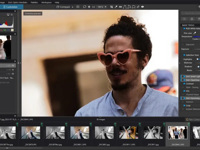Image resolution: width=200 pixels, height=150 pixels.
Task: Pick the white balance eyedropper in toolbar
Action: click(116, 7)
